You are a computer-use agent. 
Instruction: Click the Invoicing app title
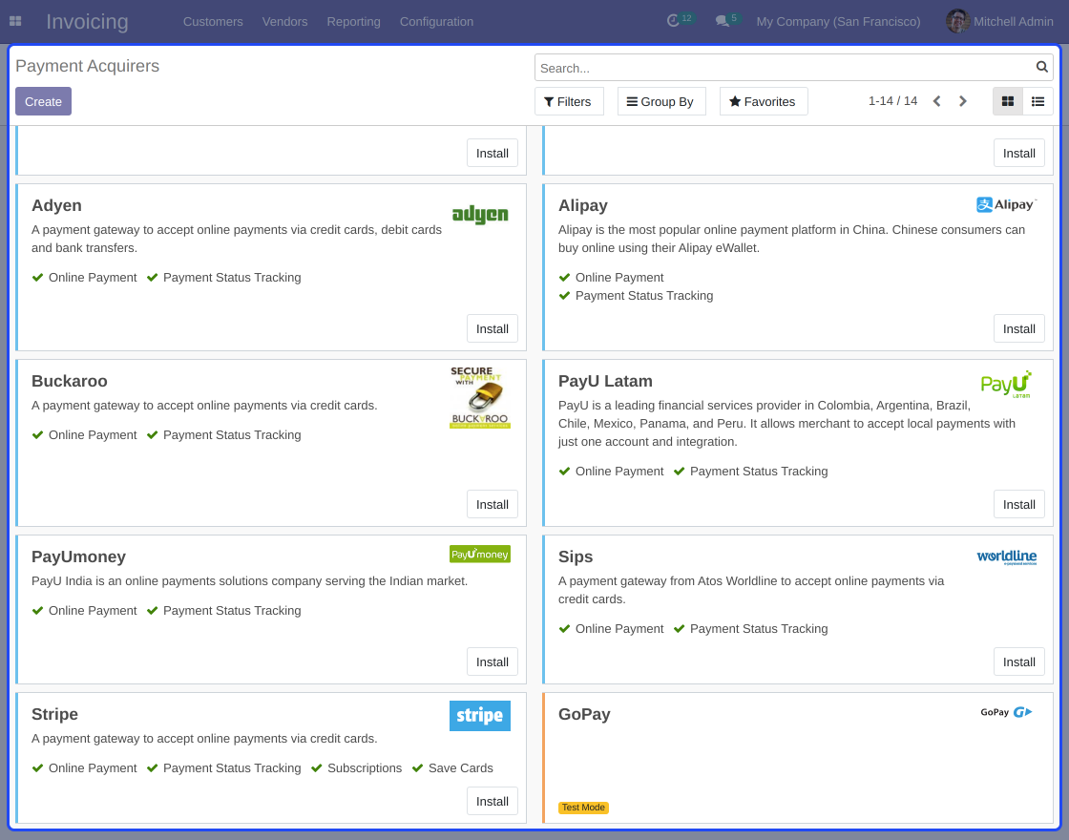(x=87, y=21)
